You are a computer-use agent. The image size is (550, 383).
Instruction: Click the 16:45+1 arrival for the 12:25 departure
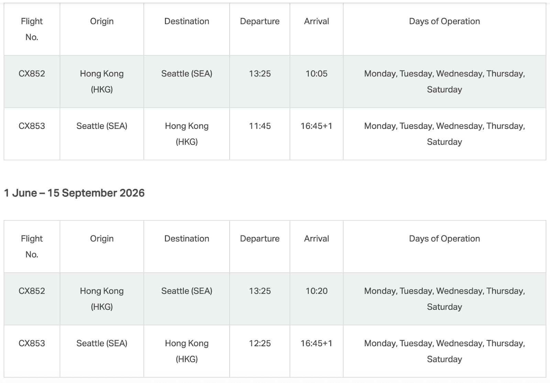point(316,343)
